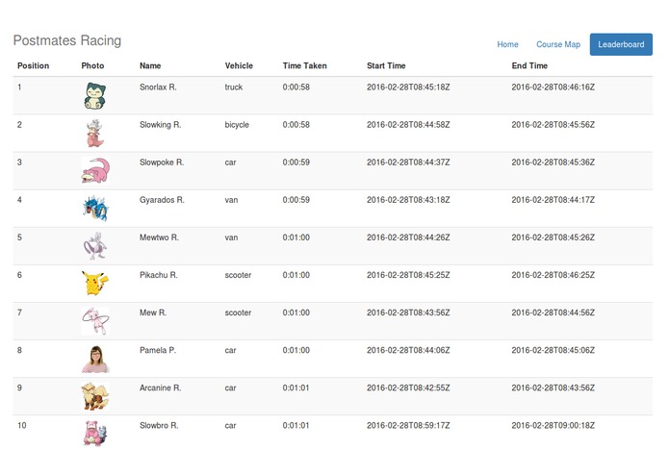This screenshot has height=475, width=669.
Task: Click start time 2016-02-28T08:59:17Z
Action: 408,425
